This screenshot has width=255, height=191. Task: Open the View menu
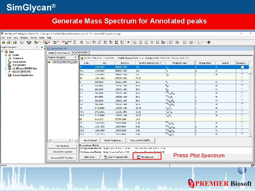coord(16,38)
